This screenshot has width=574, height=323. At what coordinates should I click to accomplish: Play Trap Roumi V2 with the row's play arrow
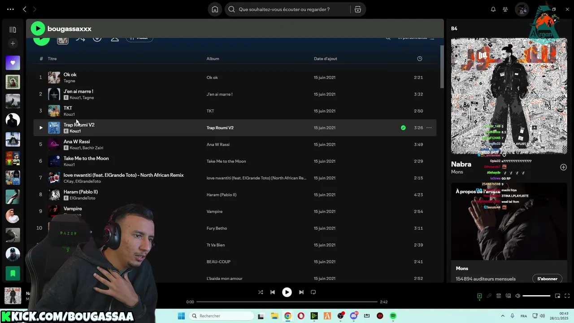click(x=41, y=128)
